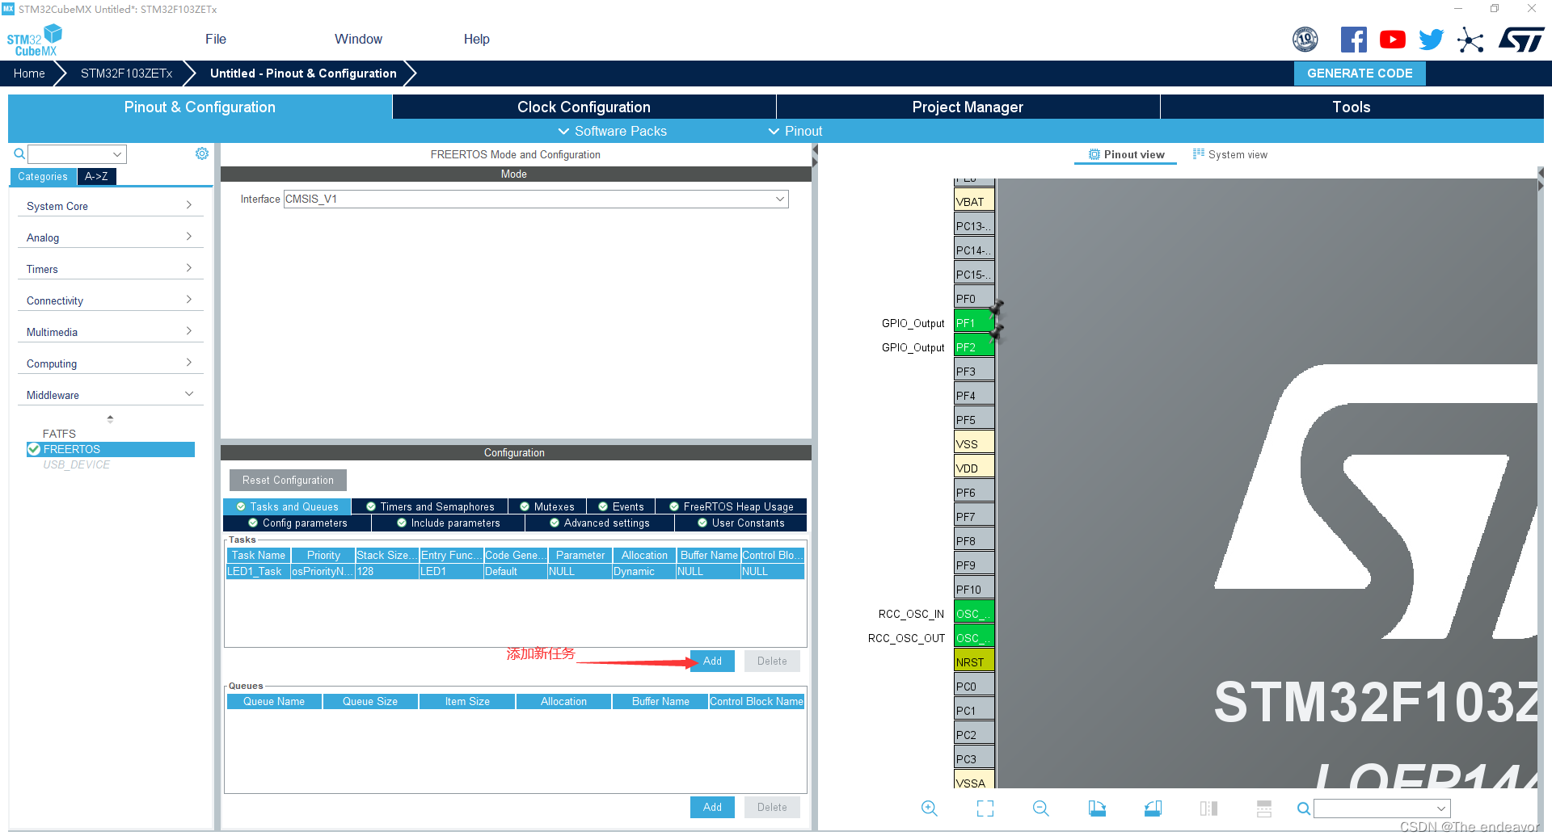The image size is (1552, 840).
Task: Select the NRST pin
Action: click(x=974, y=661)
